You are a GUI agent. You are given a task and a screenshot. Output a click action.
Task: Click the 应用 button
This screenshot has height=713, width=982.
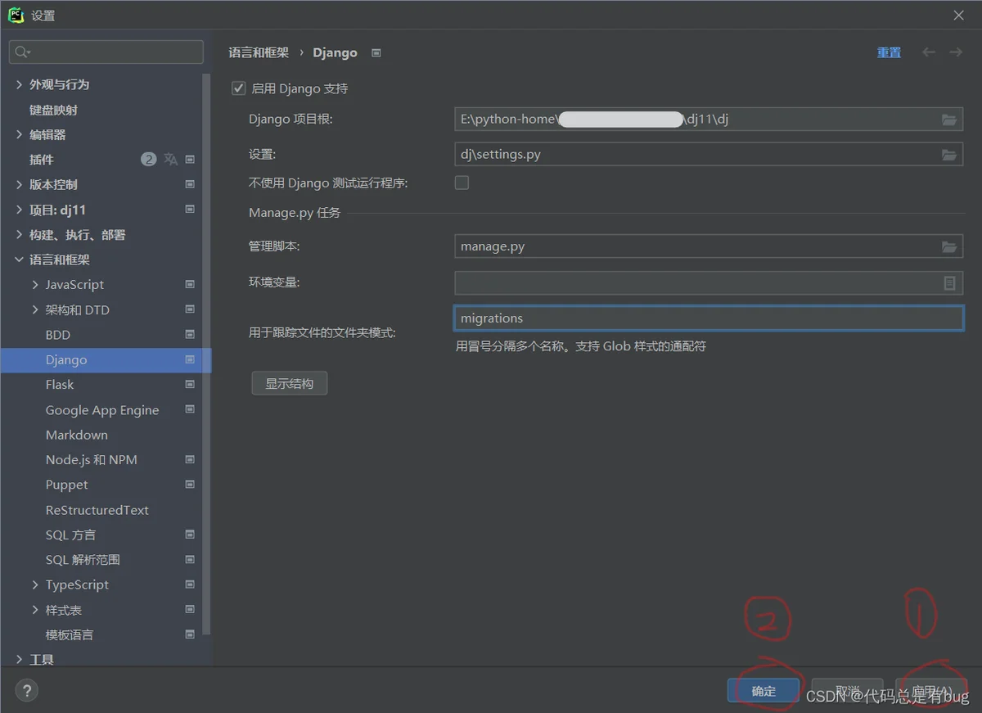(932, 691)
